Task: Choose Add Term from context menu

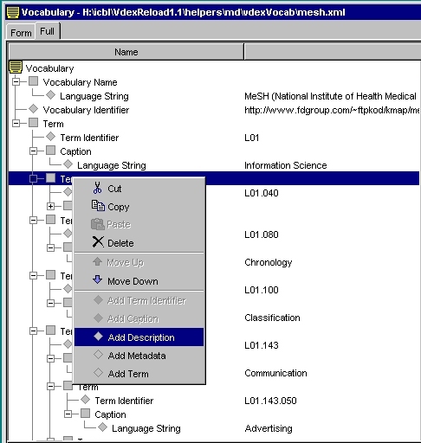Action: pos(139,374)
